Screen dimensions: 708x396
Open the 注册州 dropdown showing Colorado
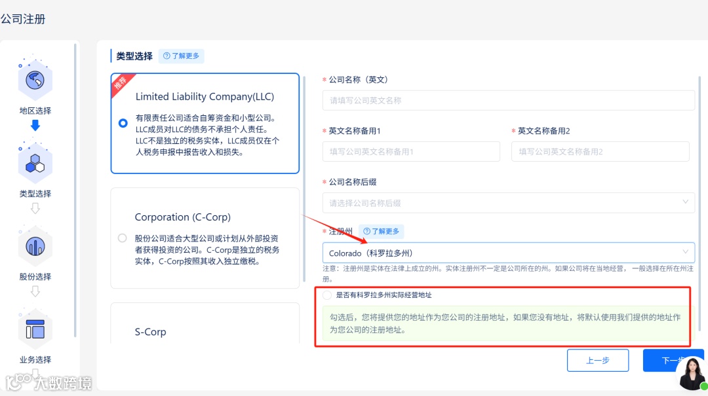(x=508, y=252)
